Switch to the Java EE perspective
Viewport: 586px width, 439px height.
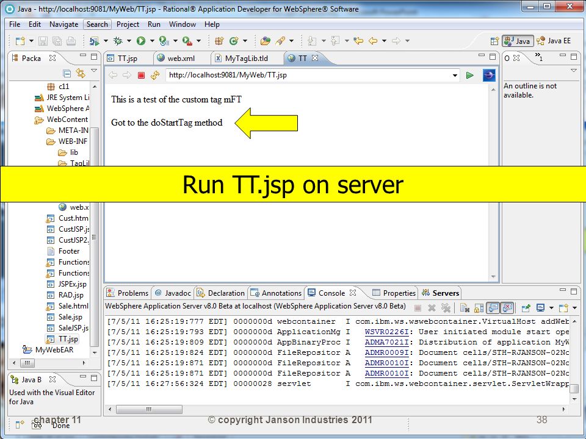(554, 41)
